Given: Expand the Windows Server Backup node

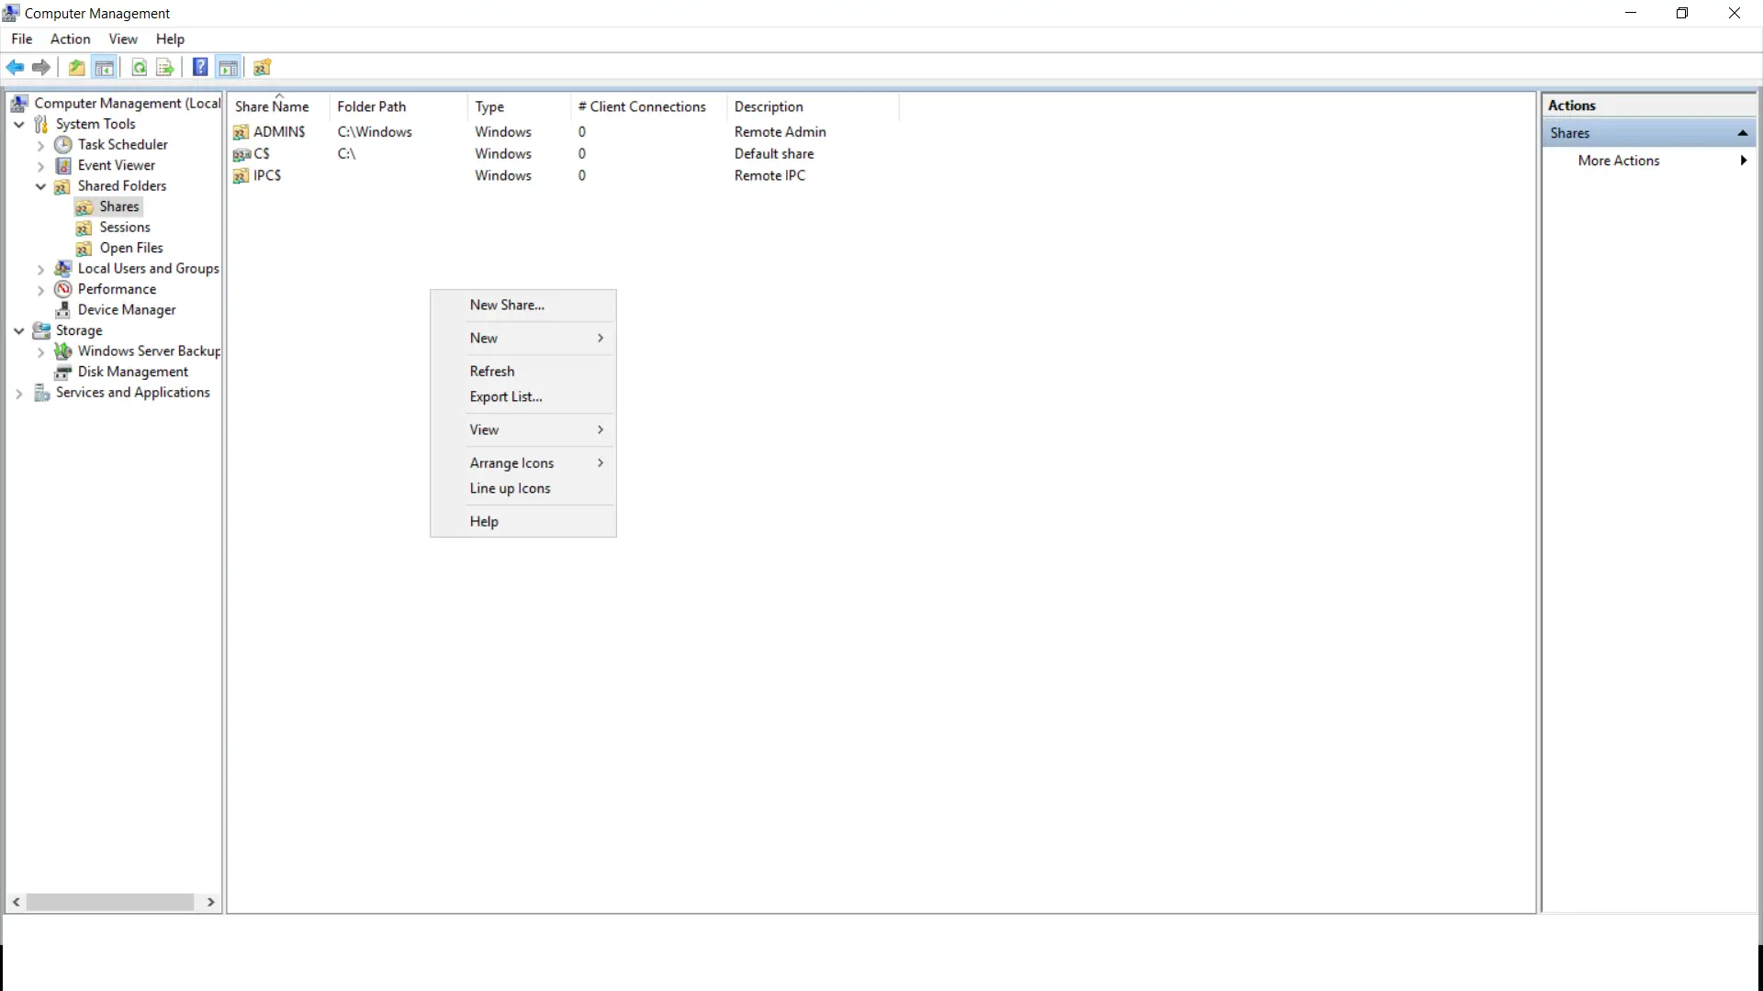Looking at the screenshot, I should pos(40,351).
